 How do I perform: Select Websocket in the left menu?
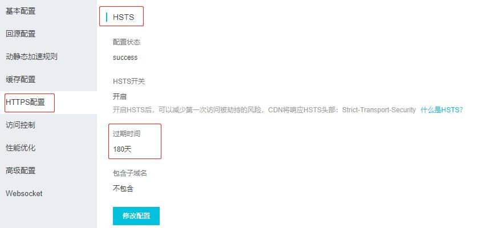point(24,193)
